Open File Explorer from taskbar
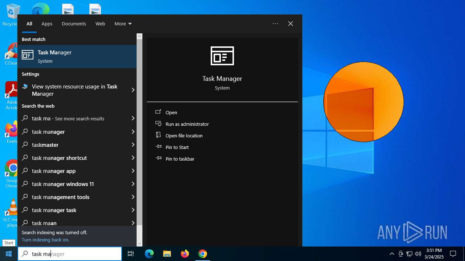 pyautogui.click(x=167, y=254)
